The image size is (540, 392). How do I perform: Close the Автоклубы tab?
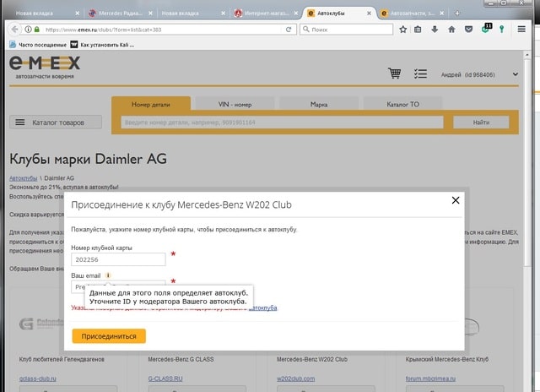[369, 14]
